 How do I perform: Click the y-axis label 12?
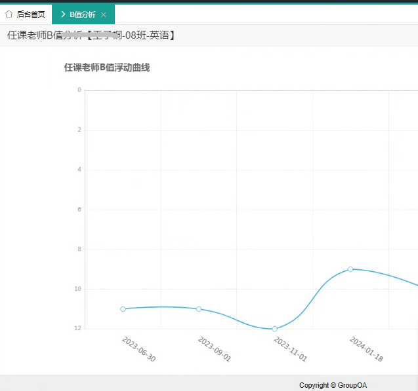[x=77, y=328]
